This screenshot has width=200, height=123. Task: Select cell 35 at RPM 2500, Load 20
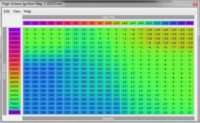point(43,64)
